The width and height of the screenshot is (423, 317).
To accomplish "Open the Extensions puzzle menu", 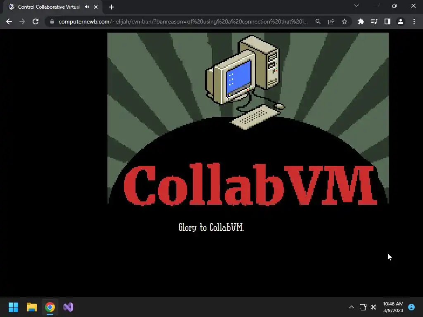I will tap(361, 21).
